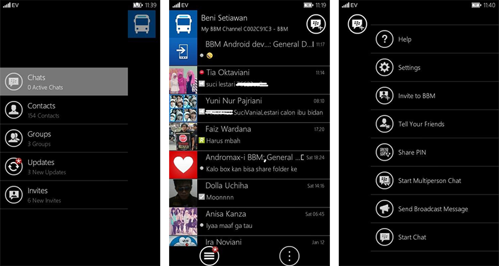The height and width of the screenshot is (266, 499).
Task: Open Beni Setiawan profile name
Action: [x=224, y=18]
